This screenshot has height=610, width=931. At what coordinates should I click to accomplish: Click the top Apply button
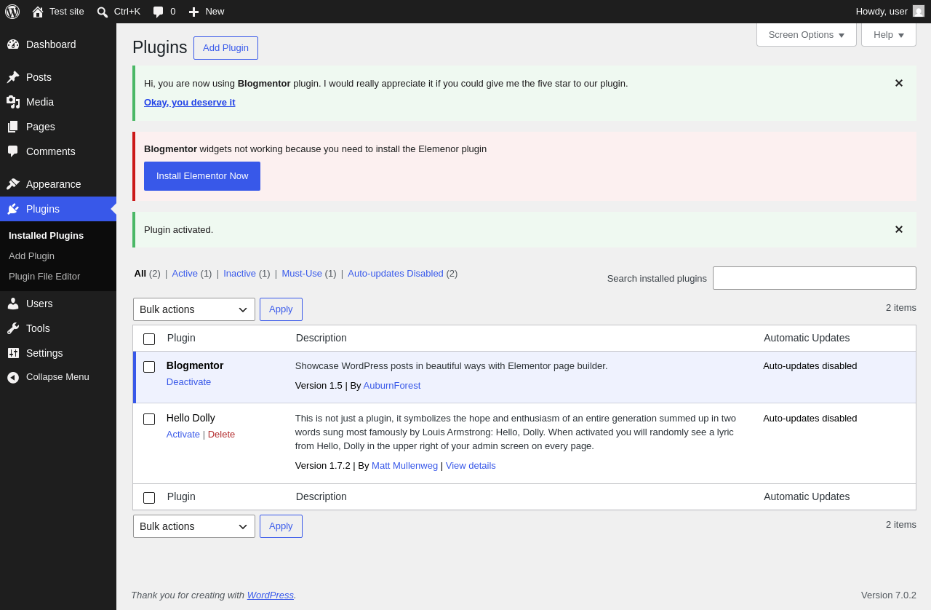point(281,309)
